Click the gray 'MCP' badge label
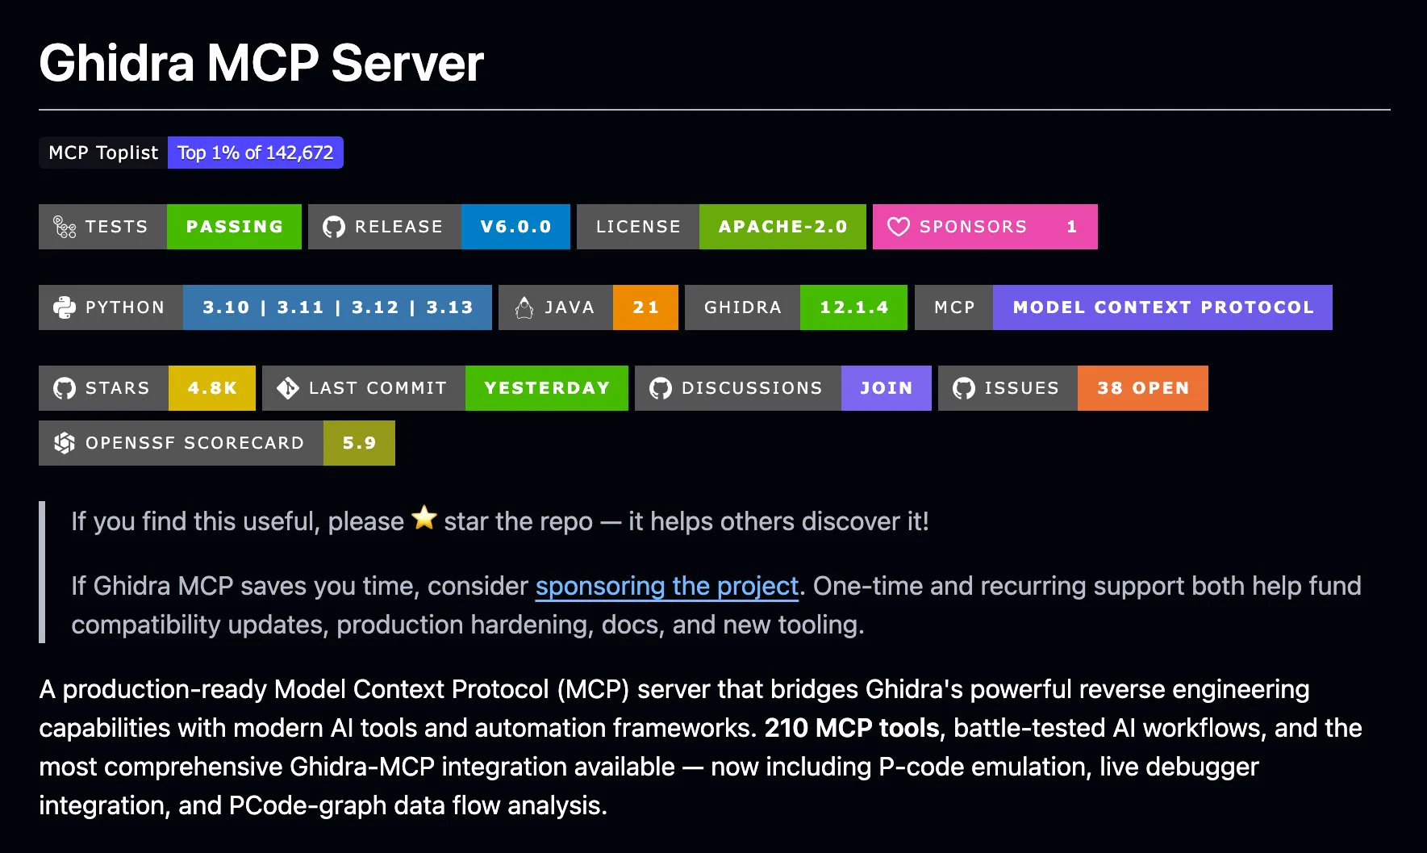This screenshot has height=853, width=1427. click(954, 307)
